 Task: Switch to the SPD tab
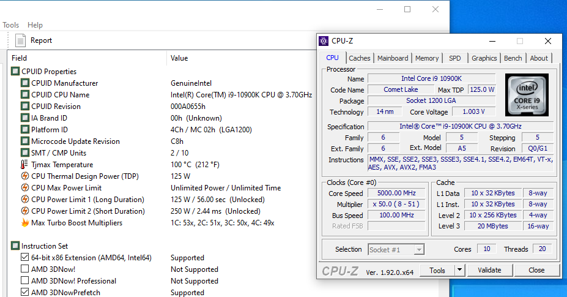(455, 58)
